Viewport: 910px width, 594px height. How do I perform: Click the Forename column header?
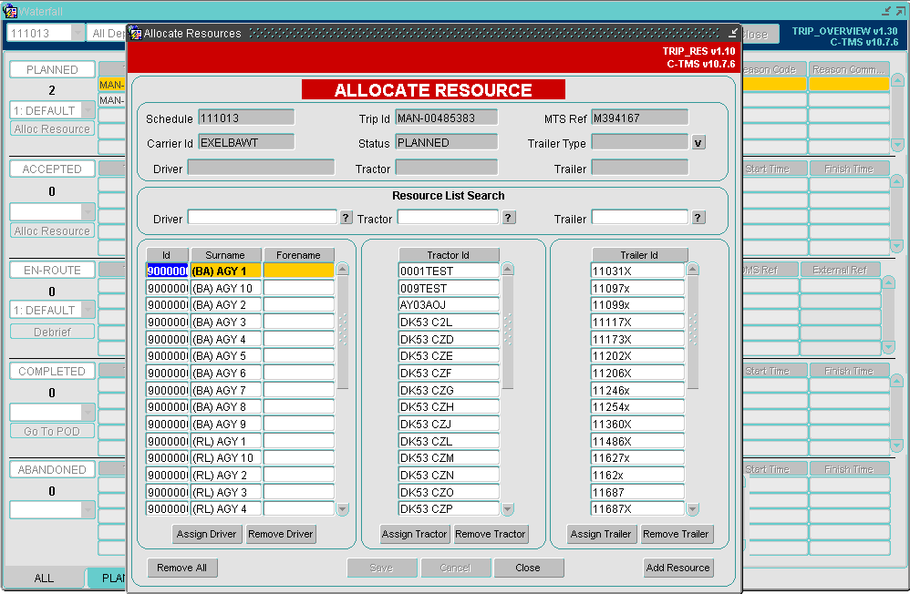(x=299, y=255)
